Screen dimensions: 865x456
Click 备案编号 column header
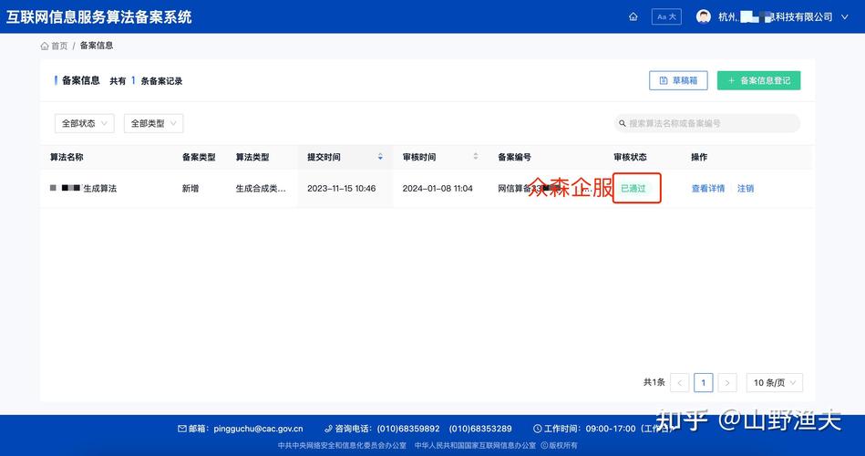click(x=514, y=157)
